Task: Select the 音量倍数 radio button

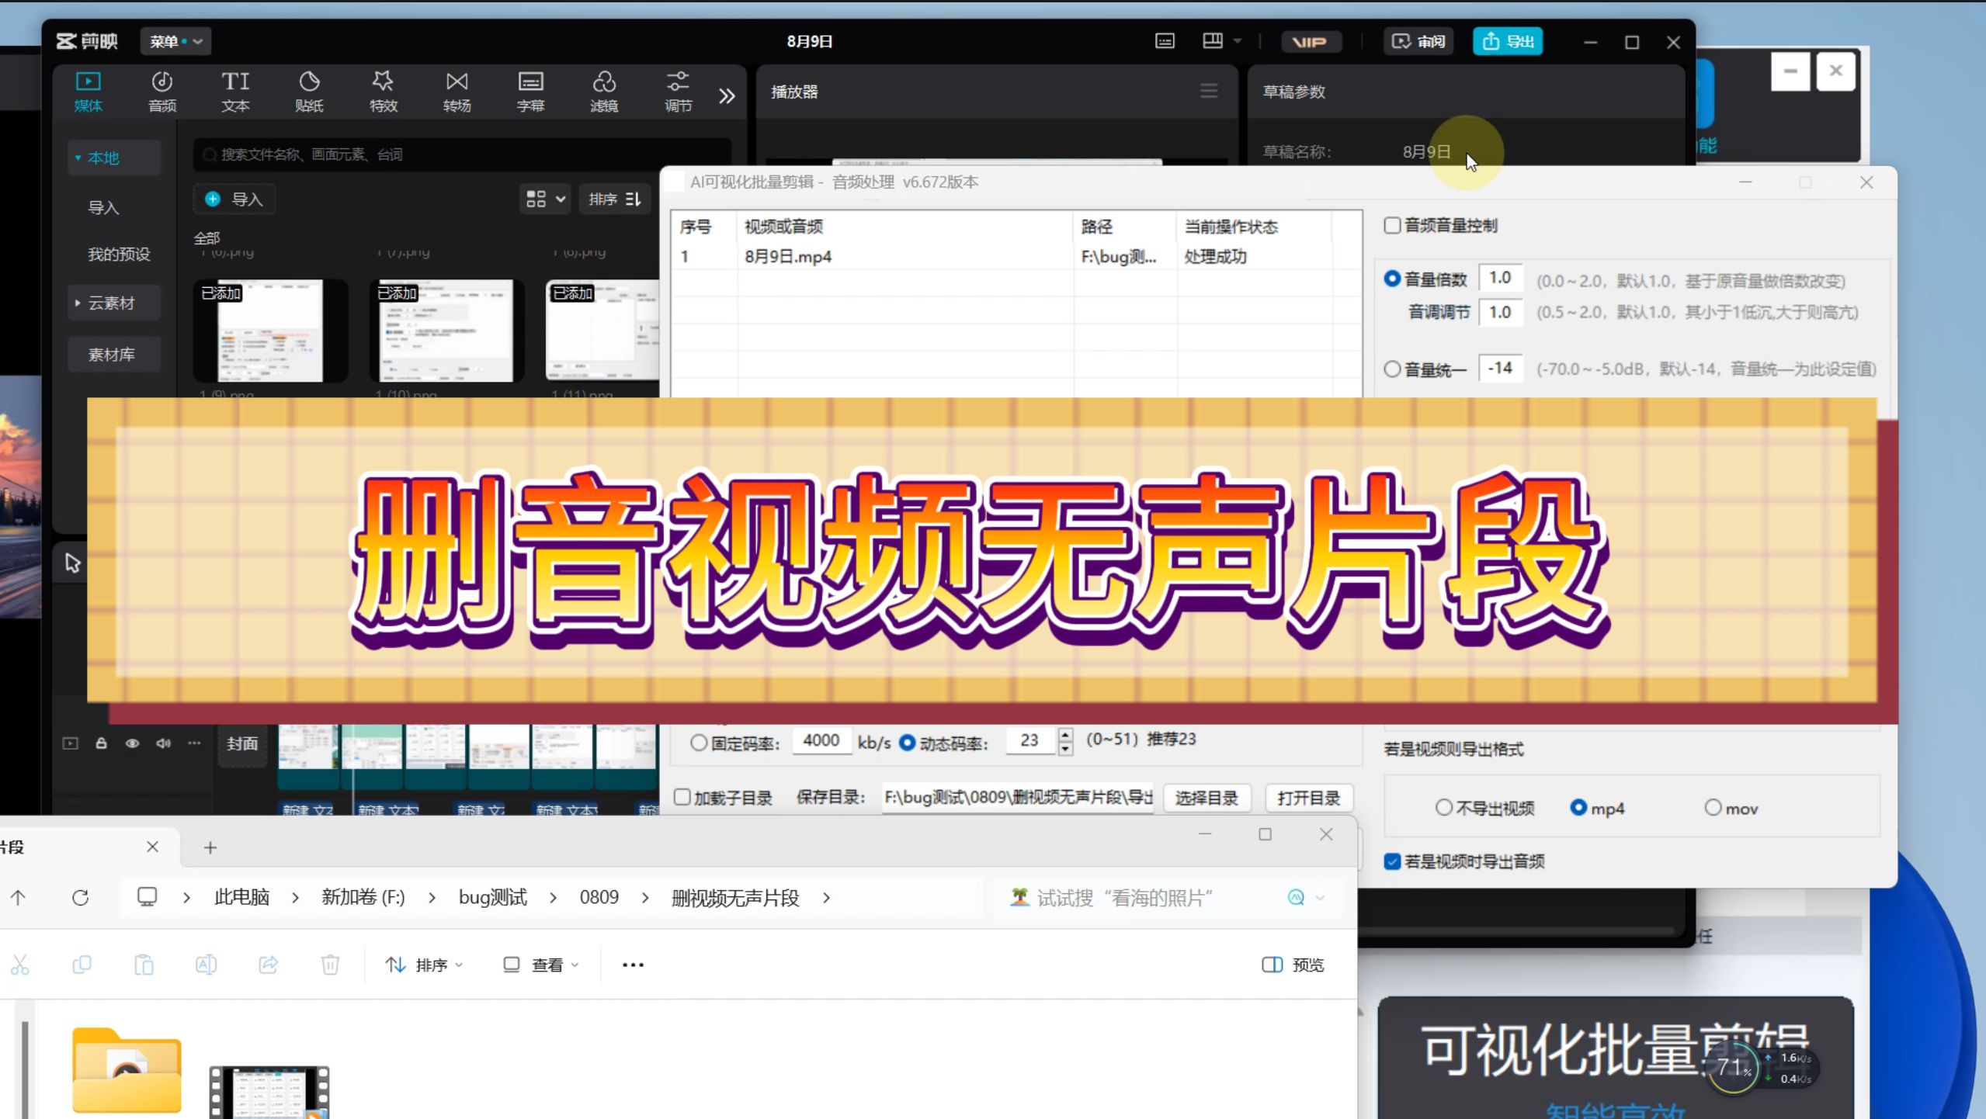Action: pyautogui.click(x=1392, y=279)
